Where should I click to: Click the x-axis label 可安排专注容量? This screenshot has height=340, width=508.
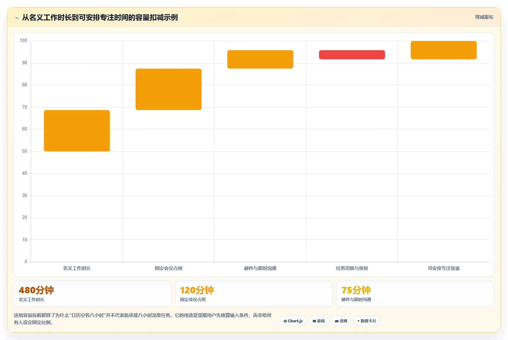444,268
